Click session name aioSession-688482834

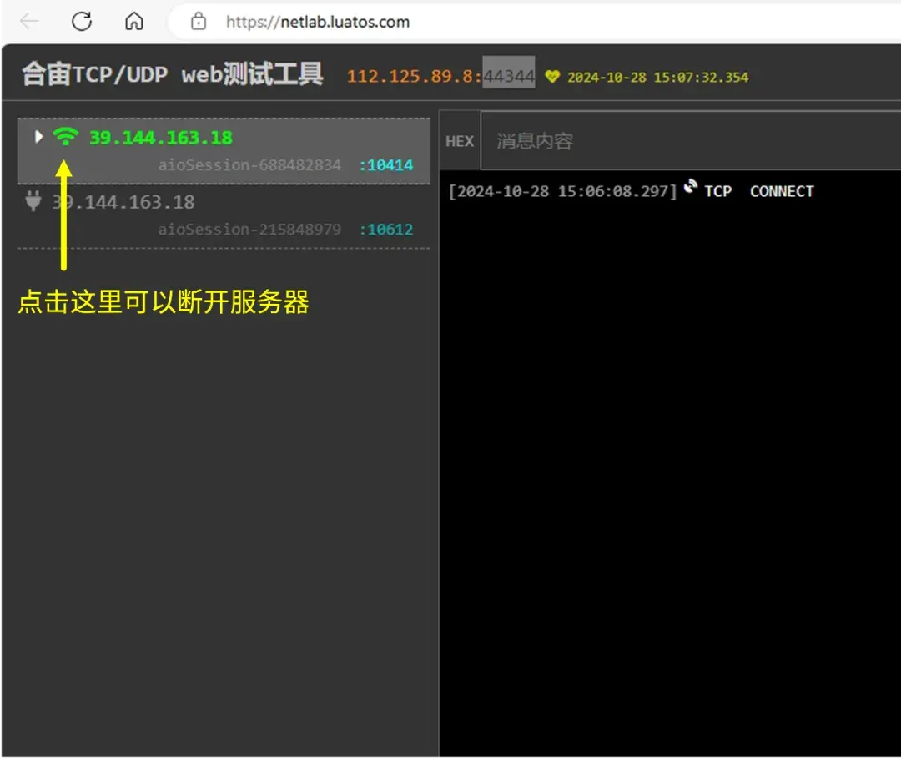[249, 165]
